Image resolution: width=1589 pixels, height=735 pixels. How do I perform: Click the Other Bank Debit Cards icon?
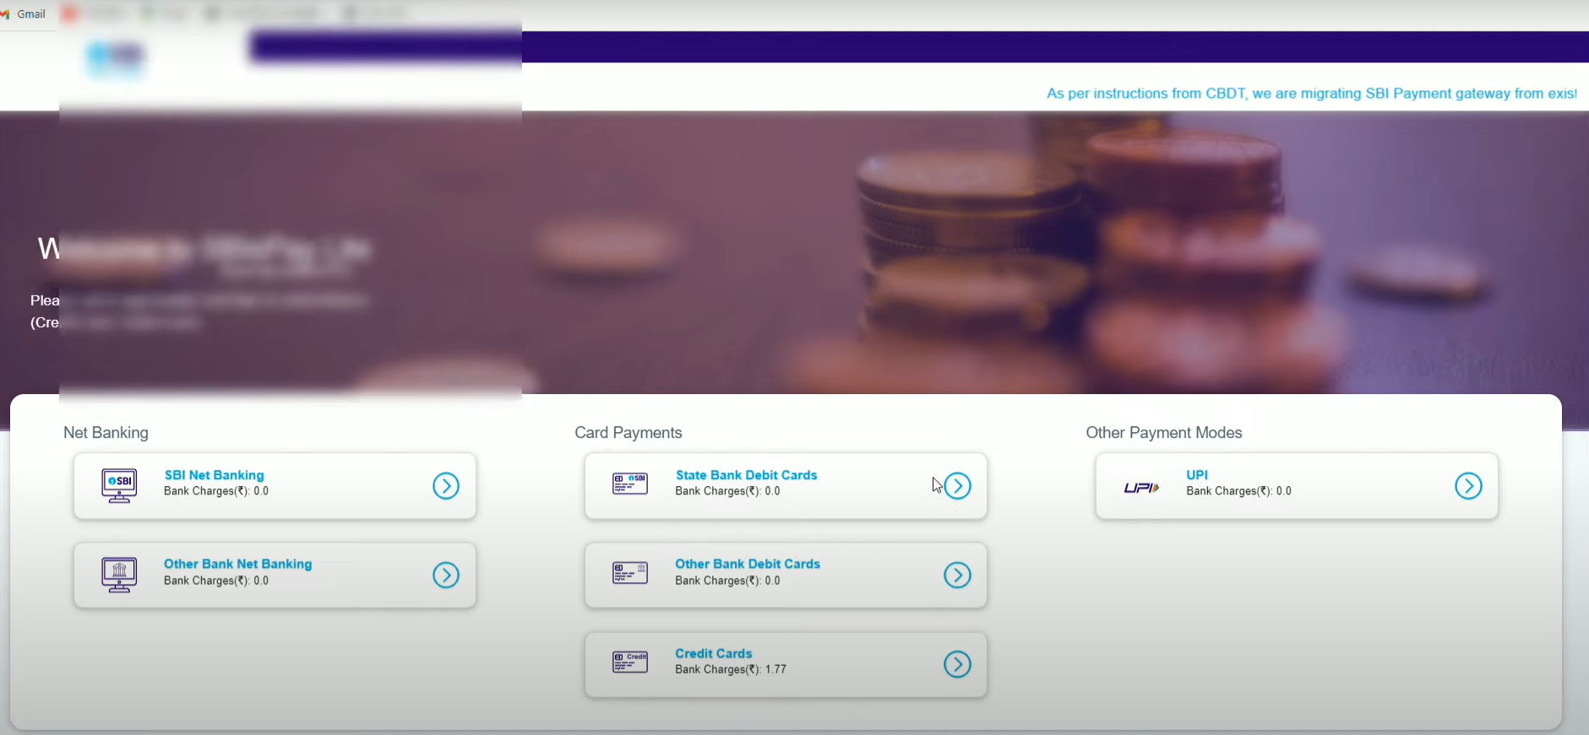[630, 573]
